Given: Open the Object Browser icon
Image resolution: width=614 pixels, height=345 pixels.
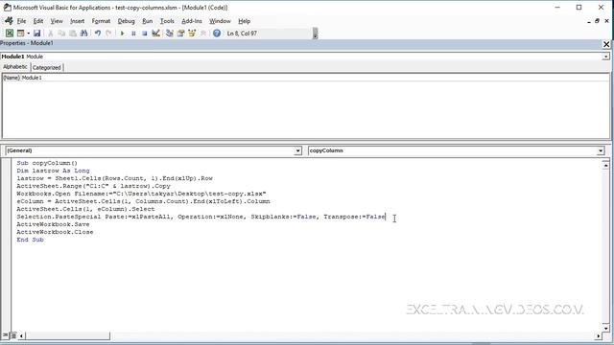Looking at the screenshot, I should click(x=192, y=34).
